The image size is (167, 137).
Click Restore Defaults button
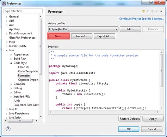pos(130,119)
